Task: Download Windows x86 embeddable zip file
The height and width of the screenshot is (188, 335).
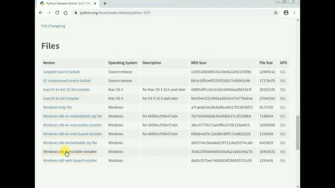Action: click(70, 143)
